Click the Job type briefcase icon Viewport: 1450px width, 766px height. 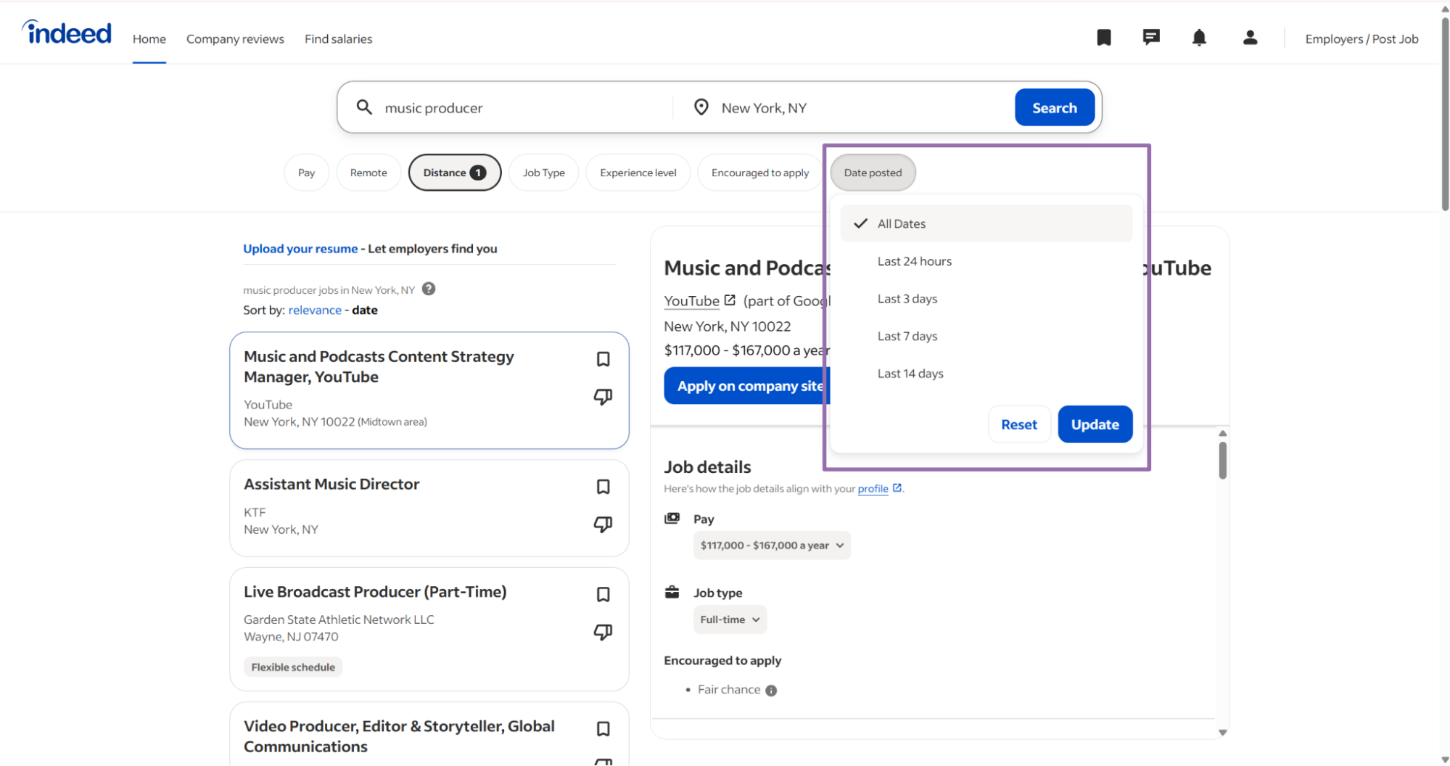pyautogui.click(x=672, y=592)
